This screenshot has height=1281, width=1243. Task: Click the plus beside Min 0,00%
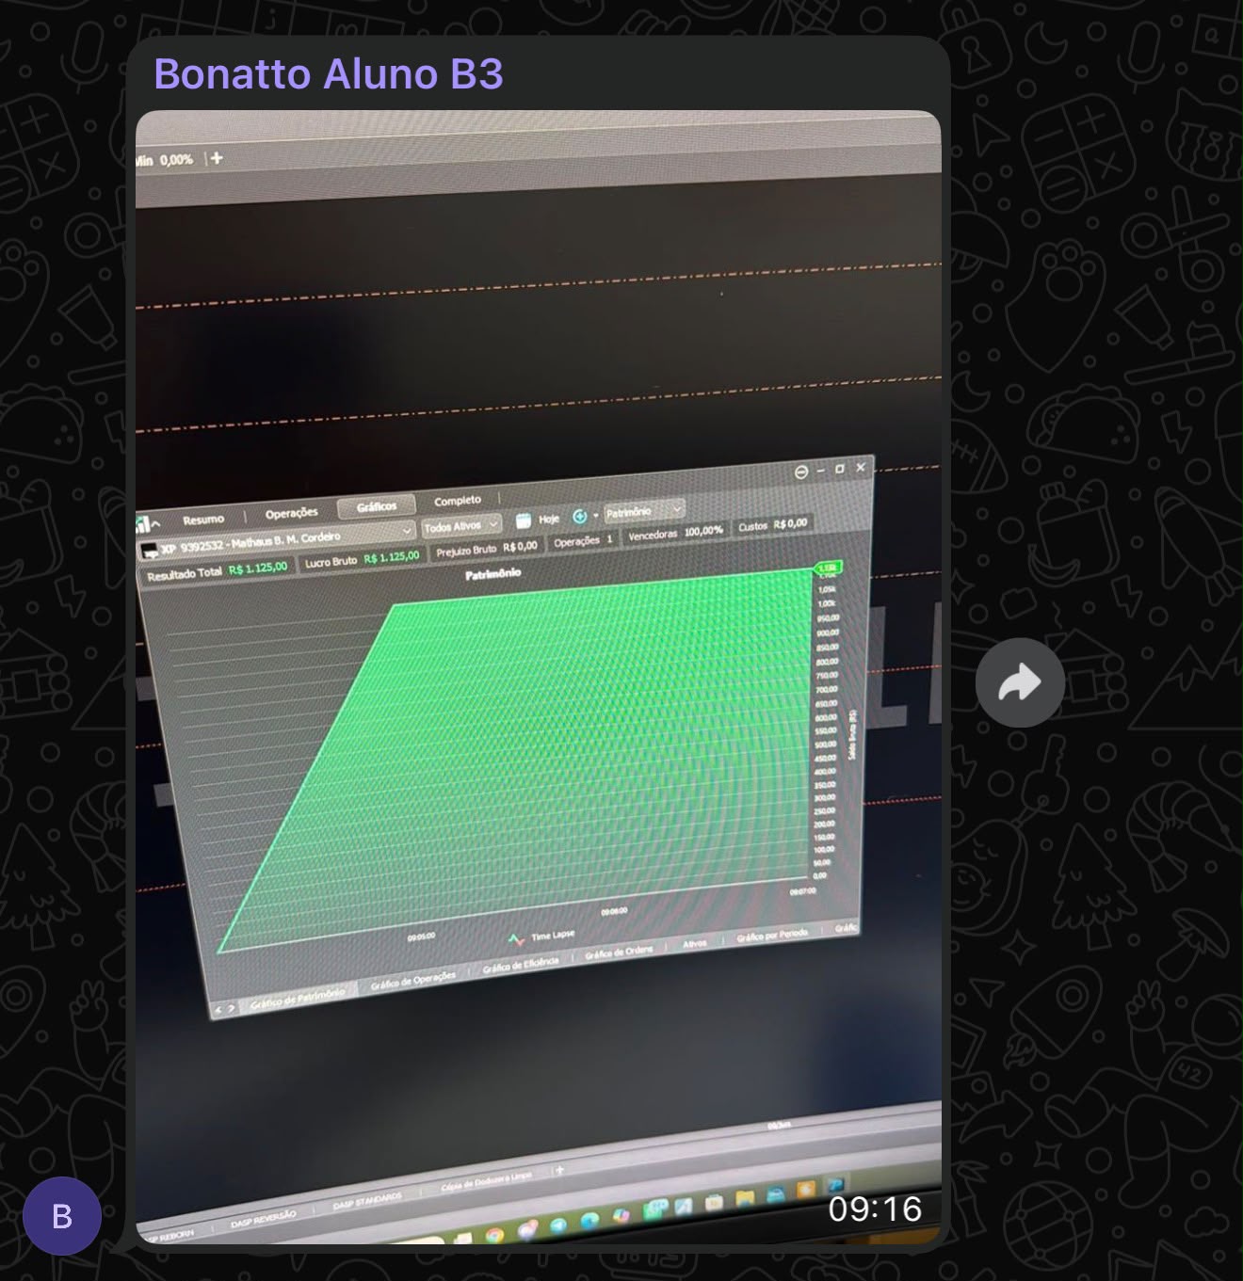click(x=217, y=158)
